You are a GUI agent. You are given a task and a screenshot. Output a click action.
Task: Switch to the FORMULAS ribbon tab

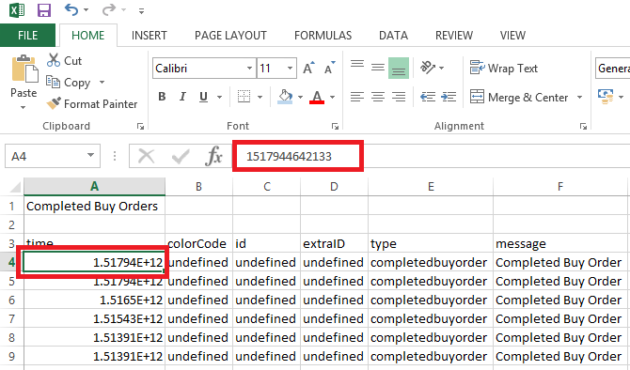tap(323, 36)
